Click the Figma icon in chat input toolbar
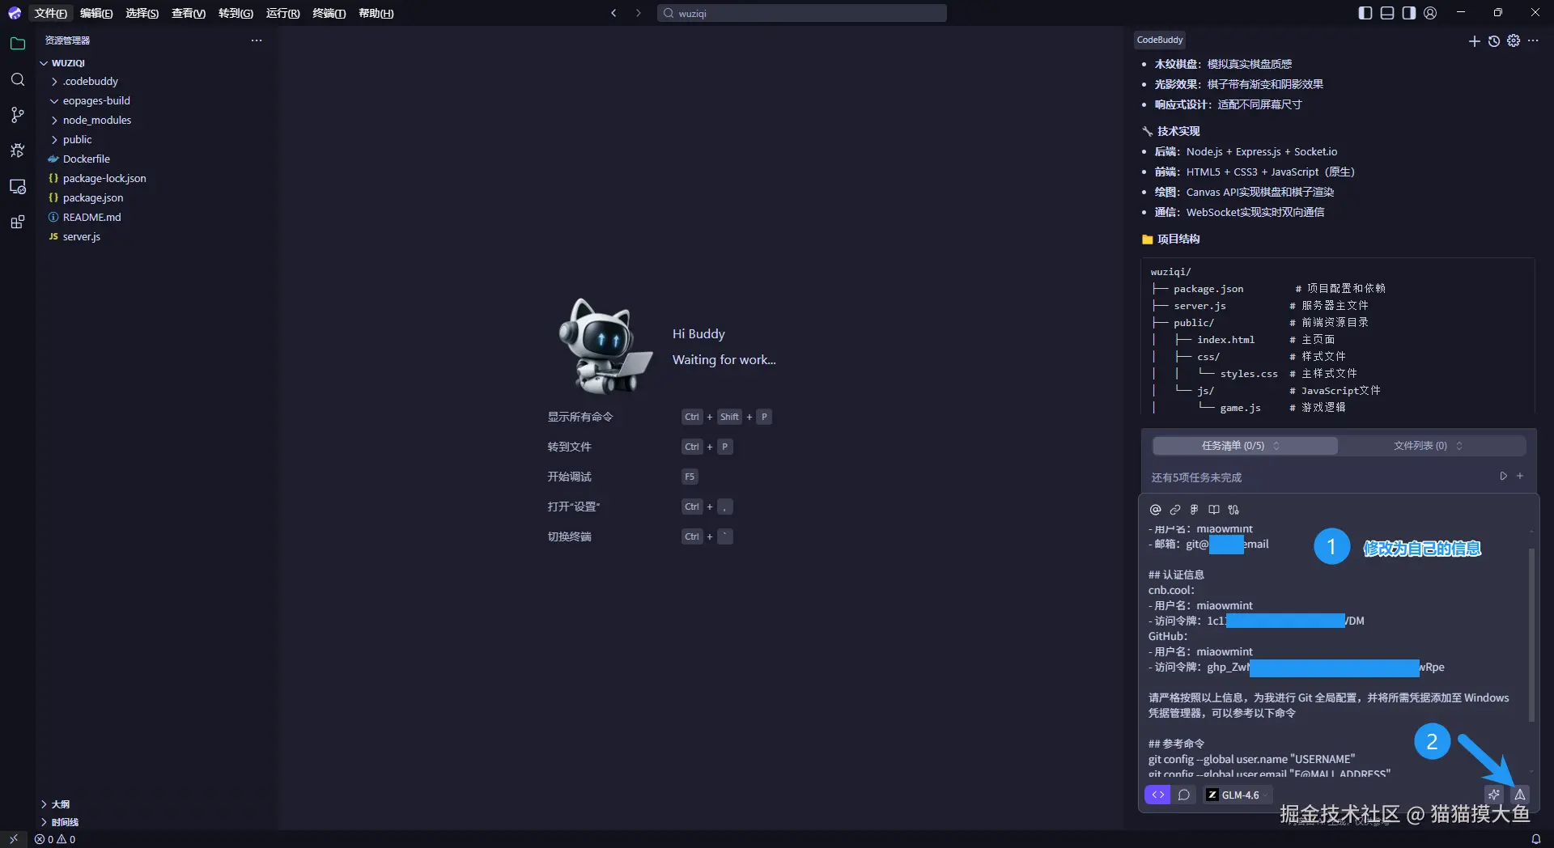1554x848 pixels. [x=1195, y=510]
